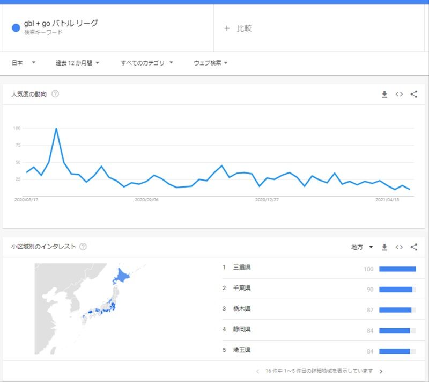The height and width of the screenshot is (382, 429).
Task: Download the 人気度の動向 chart data
Action: pos(384,94)
